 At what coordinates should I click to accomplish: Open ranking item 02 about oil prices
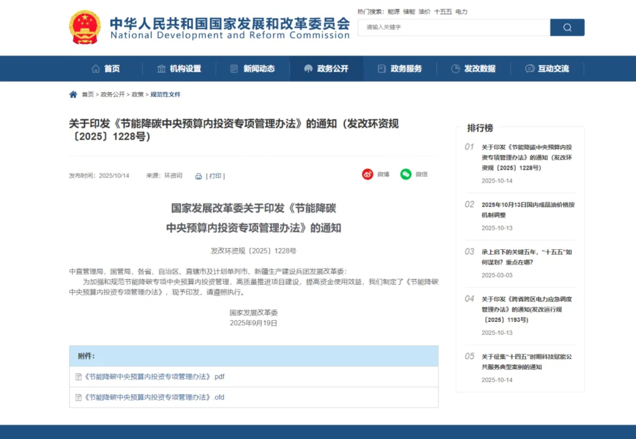pos(528,210)
